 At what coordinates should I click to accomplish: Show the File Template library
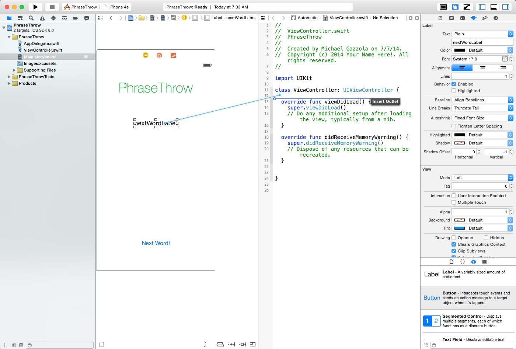(451, 262)
